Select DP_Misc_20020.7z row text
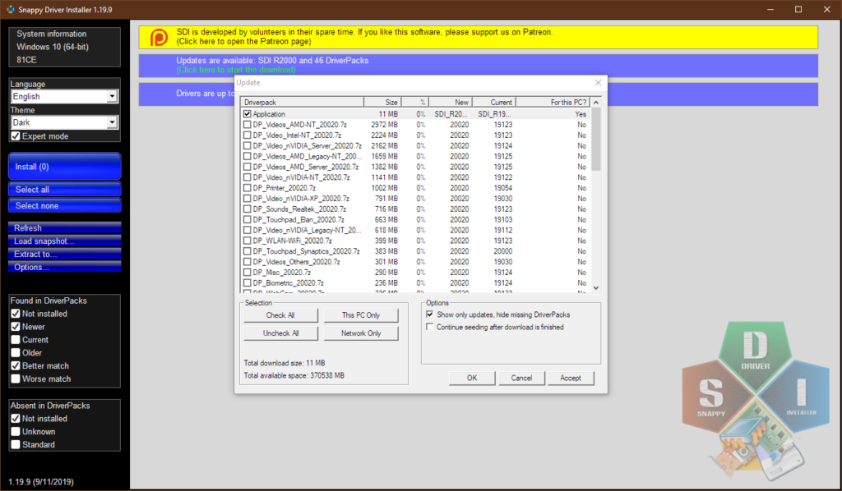The width and height of the screenshot is (842, 491). pyautogui.click(x=281, y=273)
